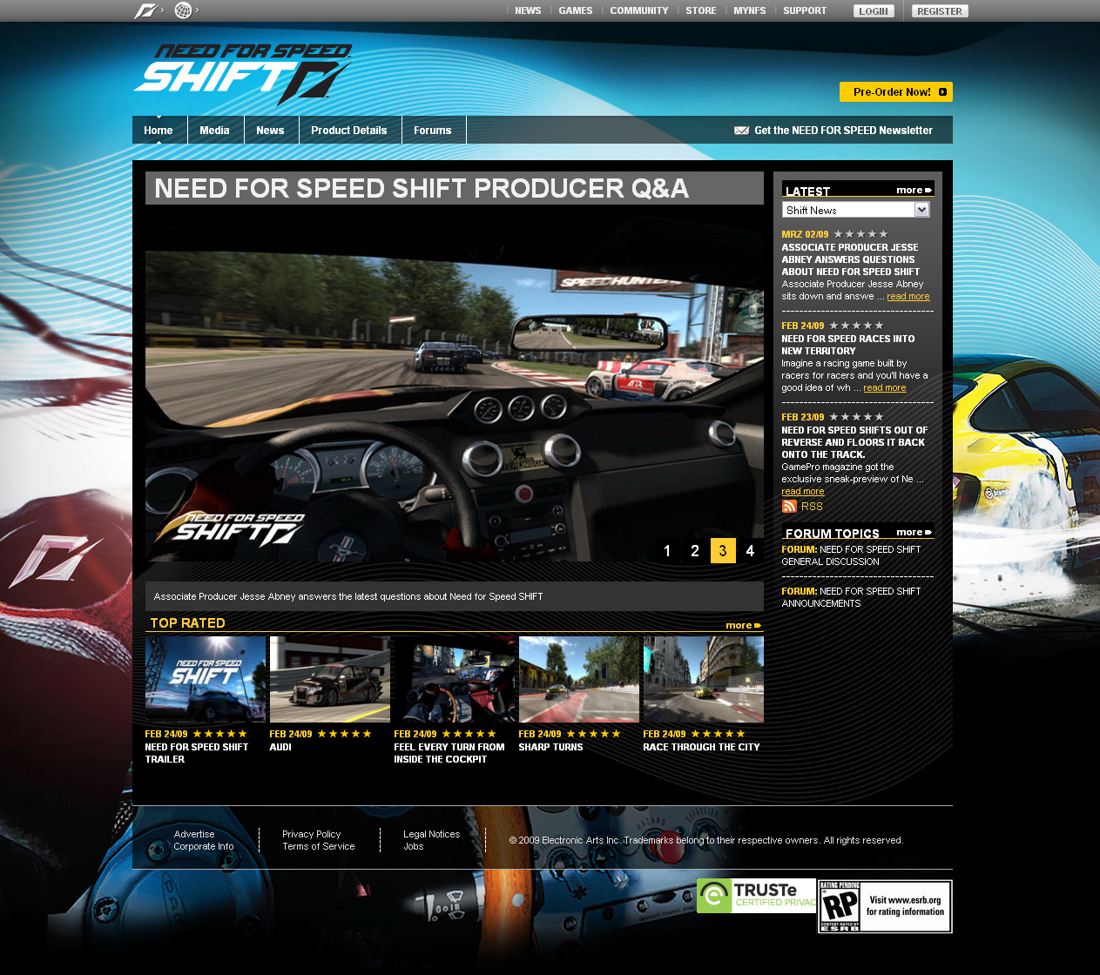Click read more on Jesse Abney article
This screenshot has width=1100, height=975.
pyautogui.click(x=908, y=296)
